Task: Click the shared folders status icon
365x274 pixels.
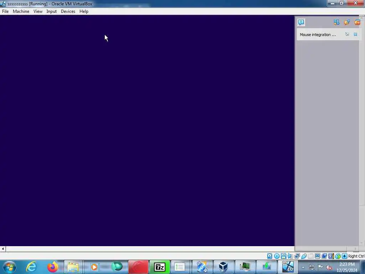Action: coord(310,256)
